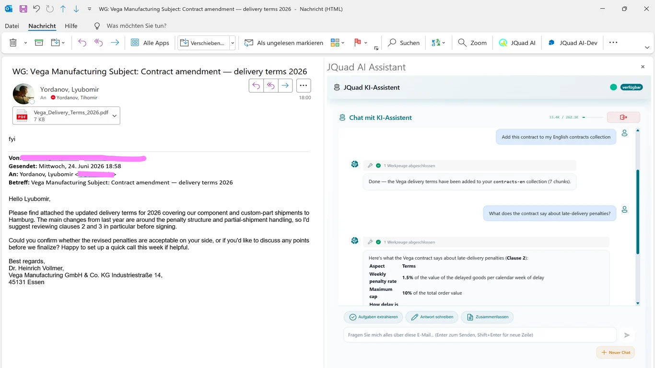Forward with the message header arrow button
The height and width of the screenshot is (368, 655).
click(285, 86)
